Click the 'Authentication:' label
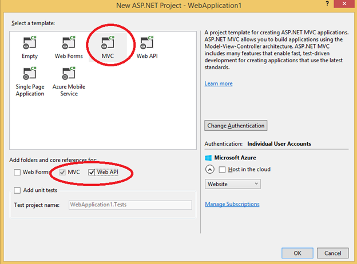 (x=223, y=143)
